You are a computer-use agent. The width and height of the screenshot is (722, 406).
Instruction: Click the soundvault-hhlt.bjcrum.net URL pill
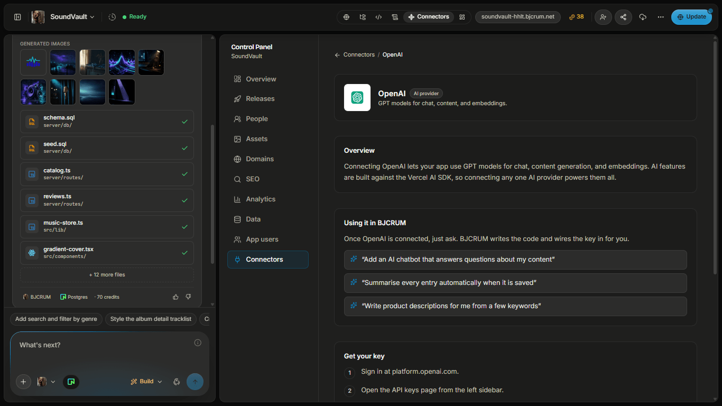[517, 17]
